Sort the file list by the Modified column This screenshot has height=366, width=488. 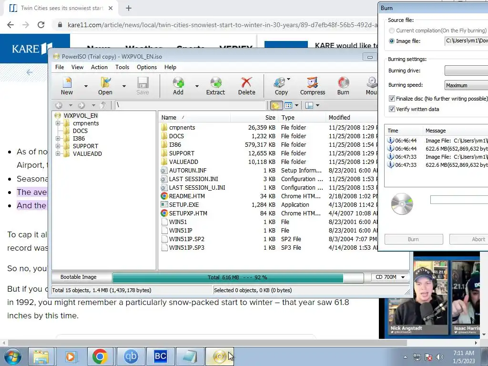pyautogui.click(x=352, y=118)
